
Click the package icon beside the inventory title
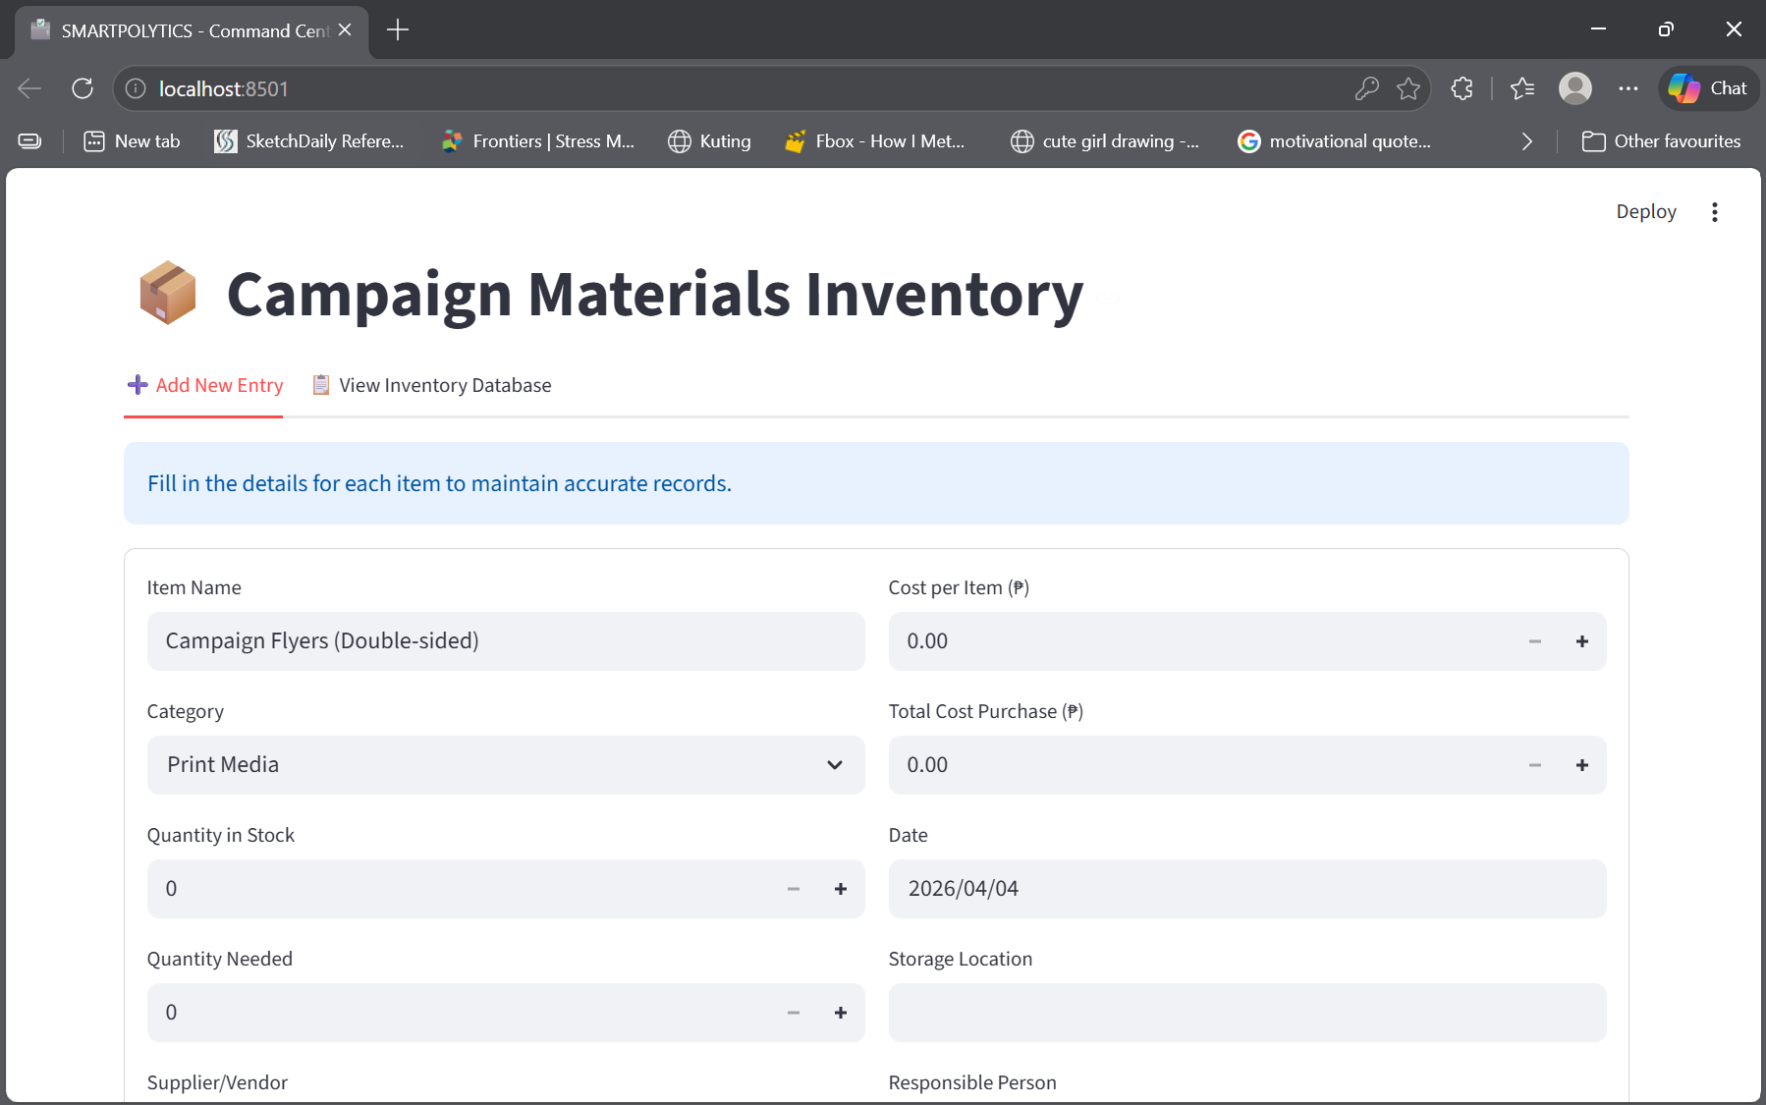pos(168,292)
